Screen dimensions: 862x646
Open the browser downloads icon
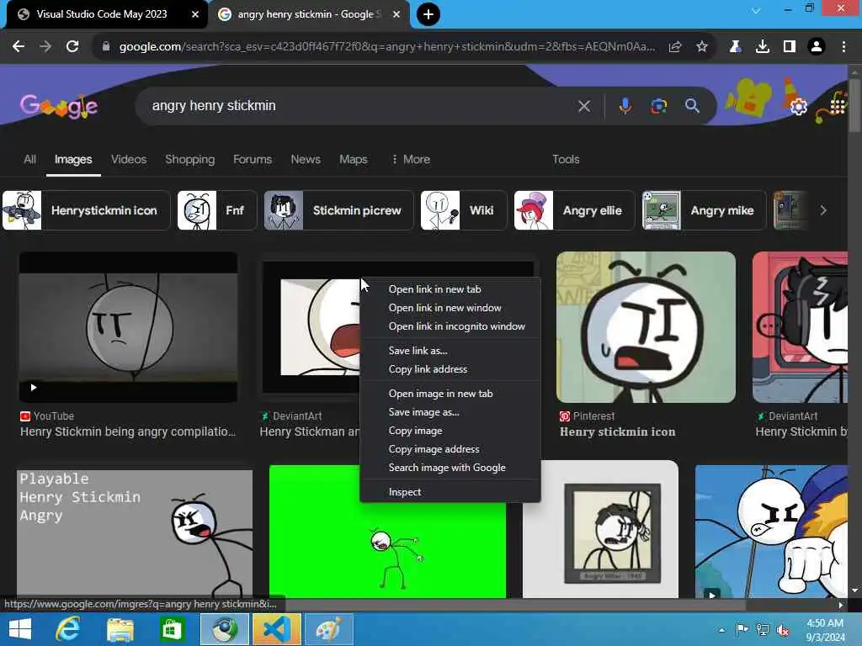point(763,47)
